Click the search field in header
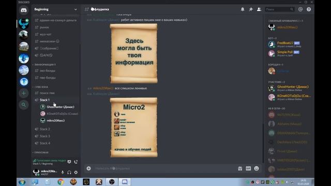Screen dimensions: 331x186 [279, 9]
